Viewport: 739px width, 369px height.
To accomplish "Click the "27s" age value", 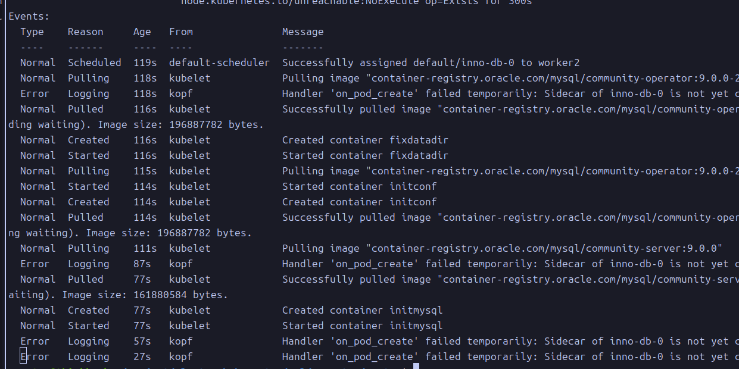I will 142,357.
